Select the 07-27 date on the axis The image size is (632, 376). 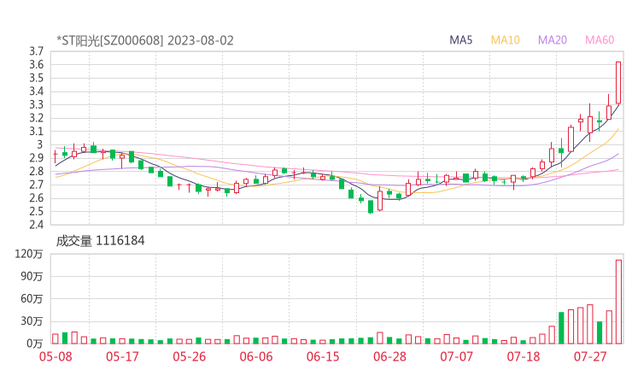[590, 356]
